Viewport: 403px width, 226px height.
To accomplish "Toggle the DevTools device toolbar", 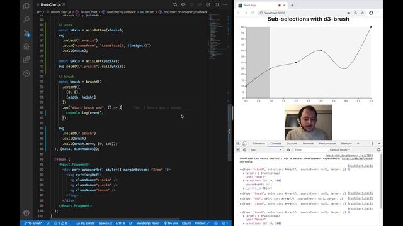I will [x=244, y=144].
